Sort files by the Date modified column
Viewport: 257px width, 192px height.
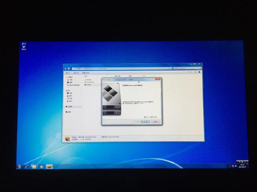click(117, 76)
